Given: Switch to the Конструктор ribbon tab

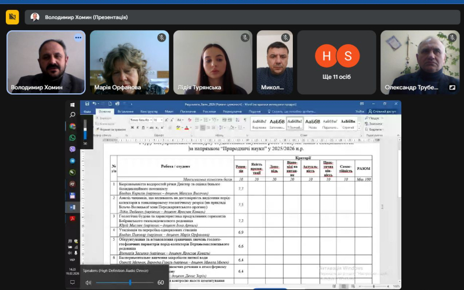Looking at the screenshot, I should pos(149,111).
